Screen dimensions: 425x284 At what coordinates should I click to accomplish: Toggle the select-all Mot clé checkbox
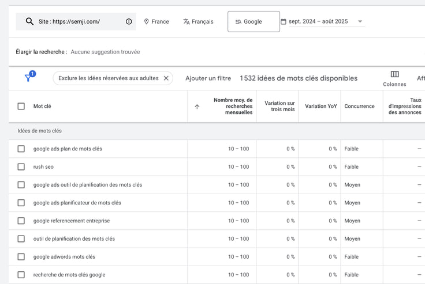coord(21,106)
